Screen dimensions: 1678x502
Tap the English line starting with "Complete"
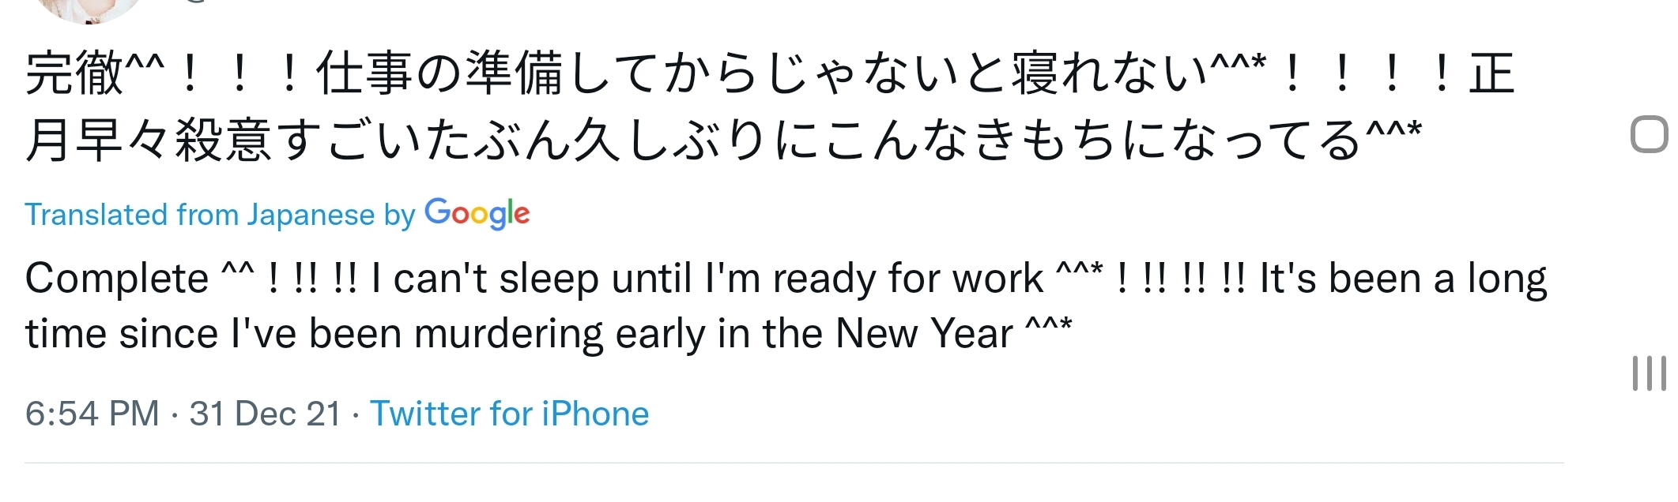click(786, 279)
